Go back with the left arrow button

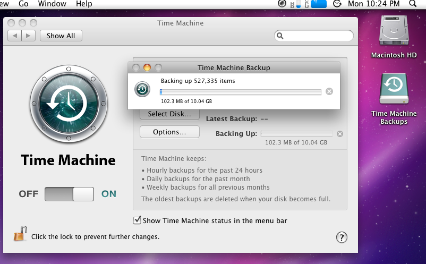coord(15,36)
